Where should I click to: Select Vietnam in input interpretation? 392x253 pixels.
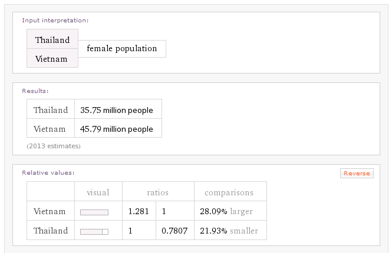[x=51, y=59]
